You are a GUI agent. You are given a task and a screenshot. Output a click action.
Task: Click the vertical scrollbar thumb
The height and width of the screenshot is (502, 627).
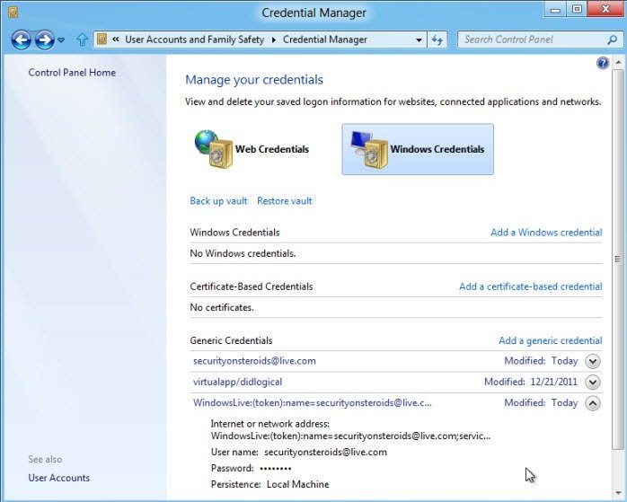tap(618, 259)
